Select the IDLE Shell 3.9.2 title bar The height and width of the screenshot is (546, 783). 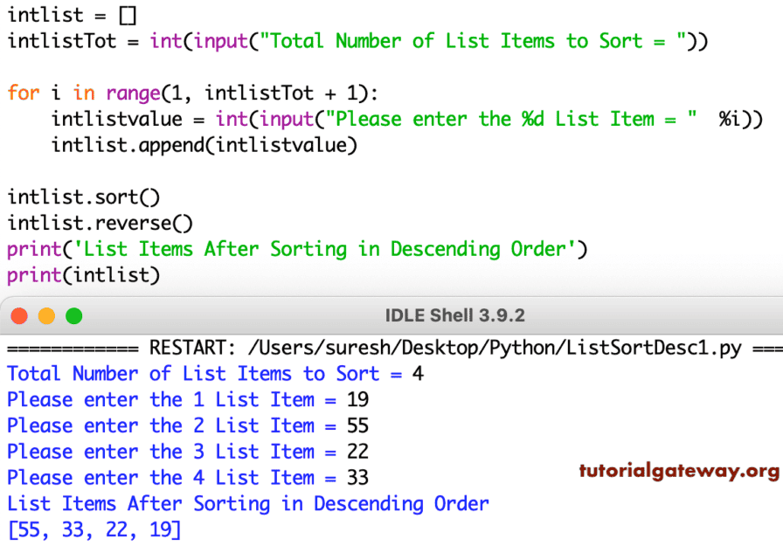tap(454, 315)
